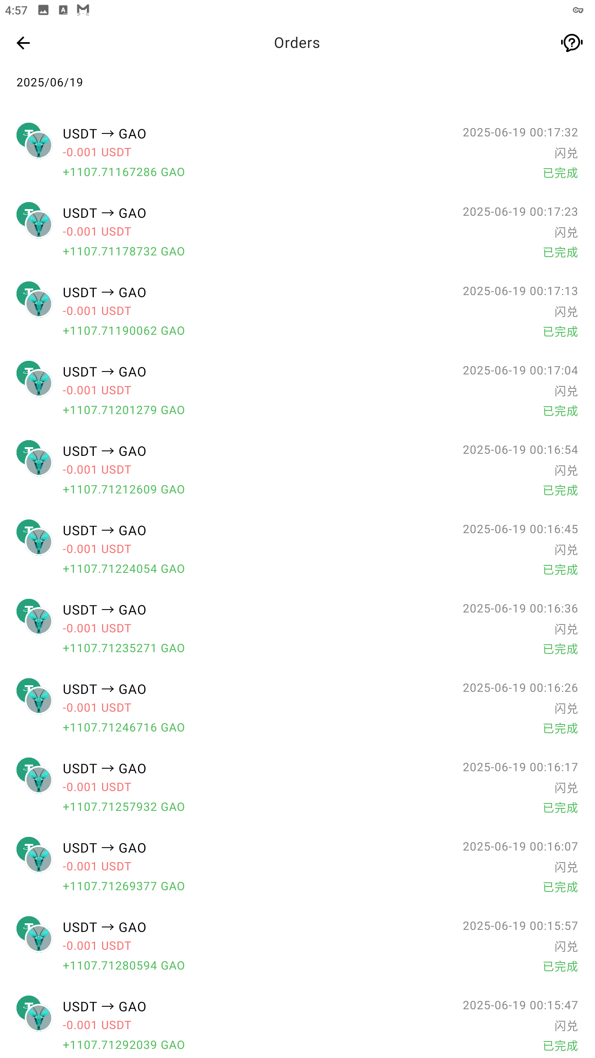Tap the Orders page title
Image resolution: width=595 pixels, height=1058 pixels.
[297, 43]
